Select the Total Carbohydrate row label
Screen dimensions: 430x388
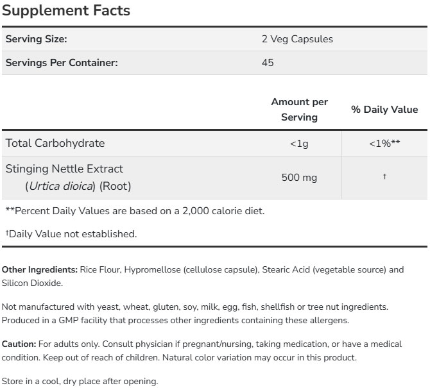(x=55, y=143)
